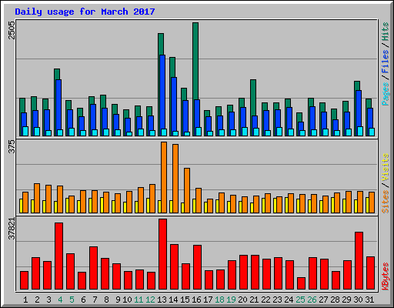Select the red KBytes bar for day 4

pos(58,256)
